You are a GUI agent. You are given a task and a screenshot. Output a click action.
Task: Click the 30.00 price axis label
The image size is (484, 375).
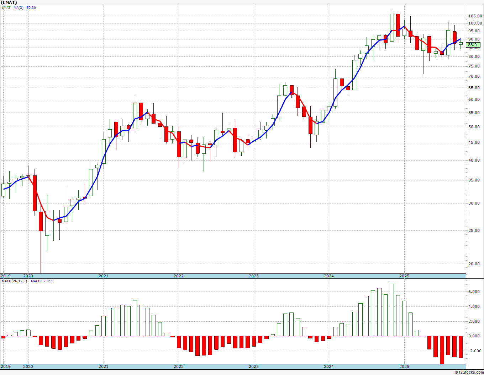475,203
